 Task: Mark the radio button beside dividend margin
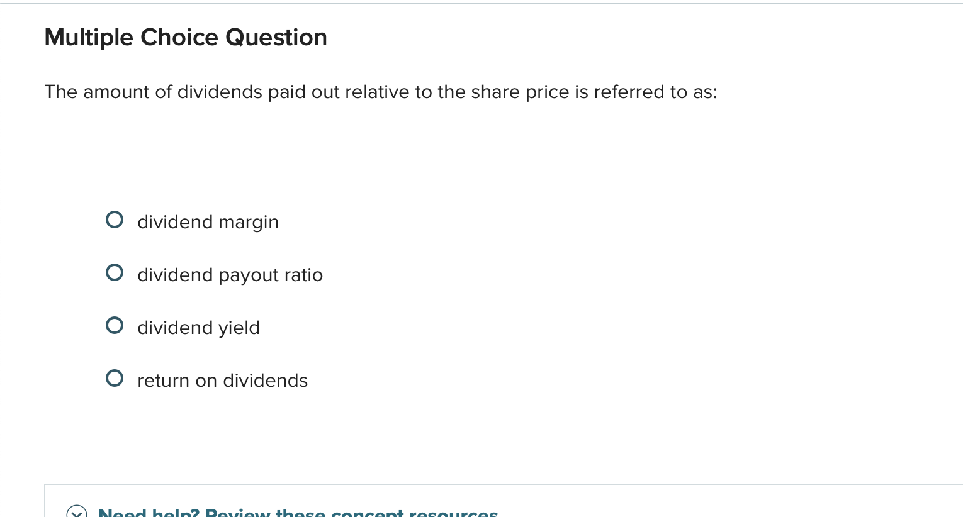(115, 220)
